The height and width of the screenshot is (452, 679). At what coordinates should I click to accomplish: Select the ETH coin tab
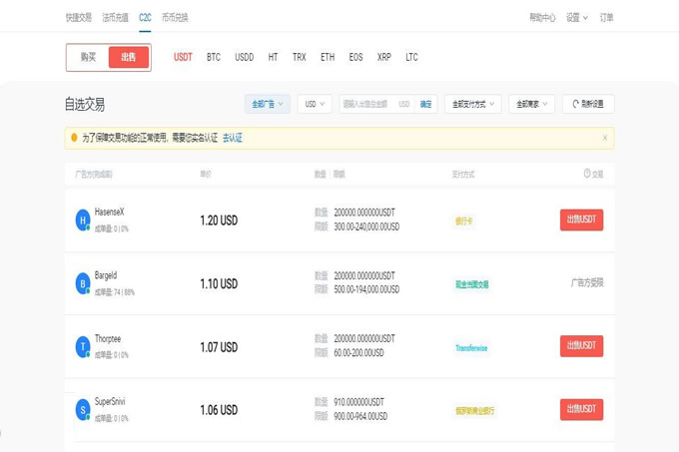[328, 57]
